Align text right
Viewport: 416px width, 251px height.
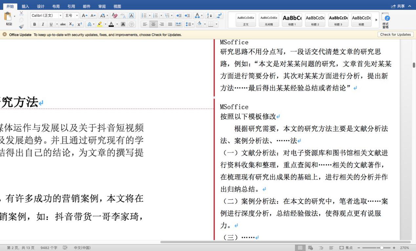[x=161, y=24]
